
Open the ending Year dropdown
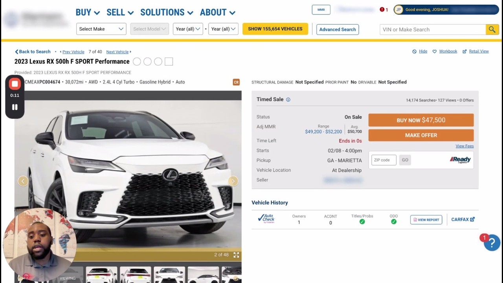pos(223,29)
